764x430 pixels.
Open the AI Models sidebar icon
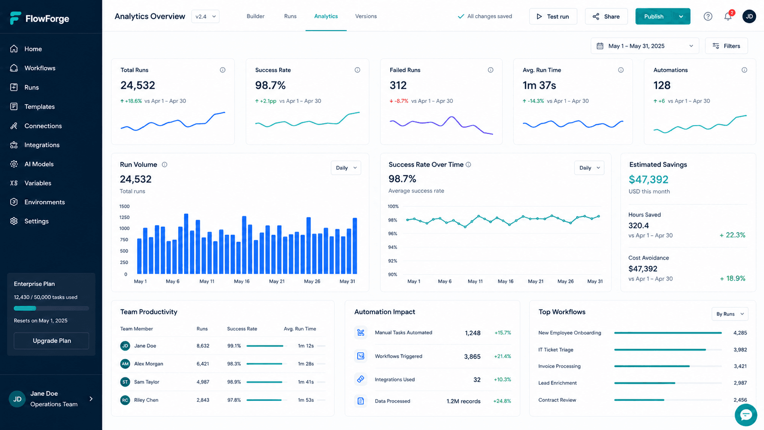pyautogui.click(x=14, y=164)
